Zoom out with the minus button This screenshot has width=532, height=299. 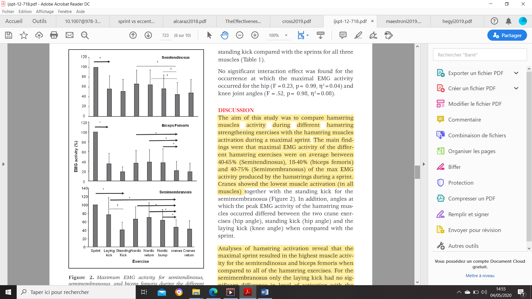pos(240,35)
